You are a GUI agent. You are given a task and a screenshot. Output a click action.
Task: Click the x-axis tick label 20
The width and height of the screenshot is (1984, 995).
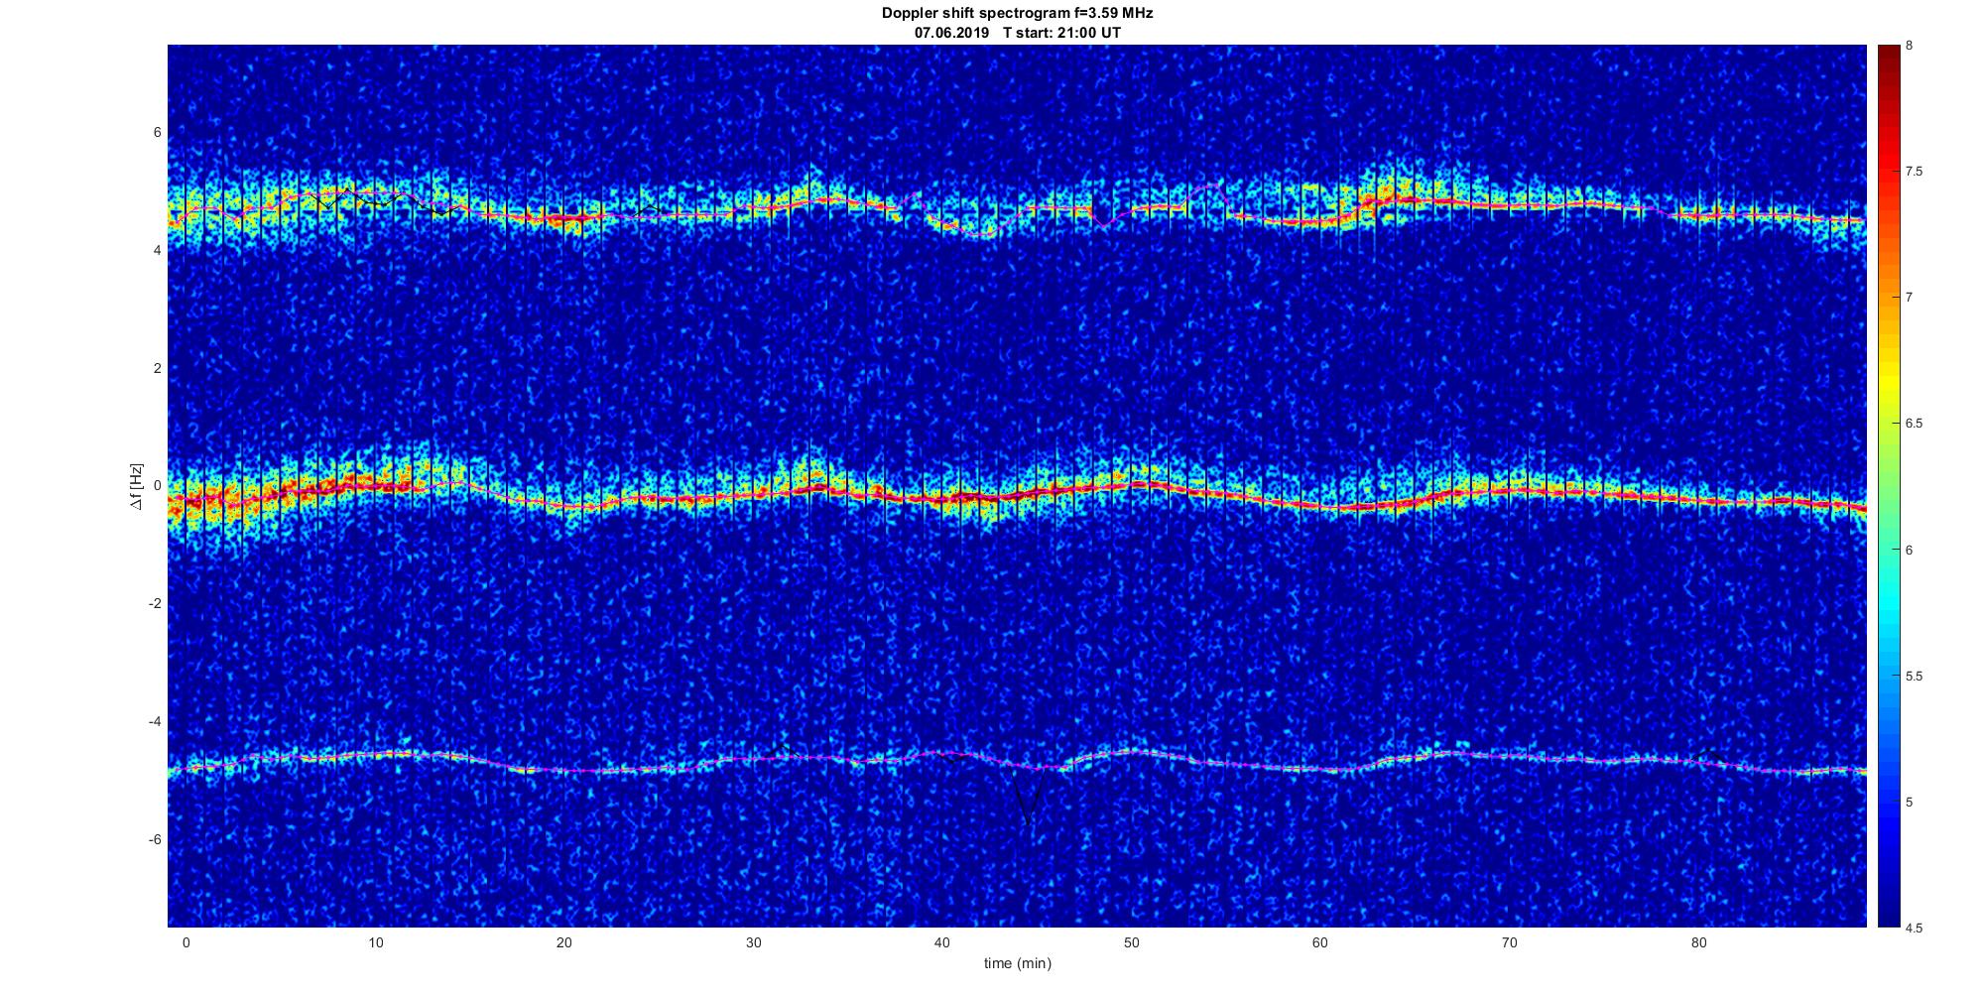[x=563, y=942]
